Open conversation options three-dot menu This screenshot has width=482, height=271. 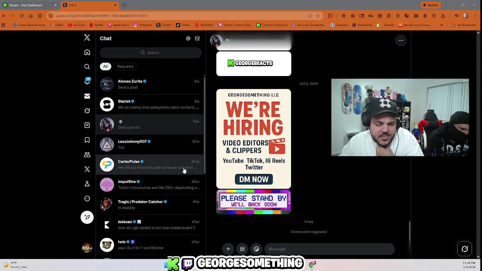point(401,40)
